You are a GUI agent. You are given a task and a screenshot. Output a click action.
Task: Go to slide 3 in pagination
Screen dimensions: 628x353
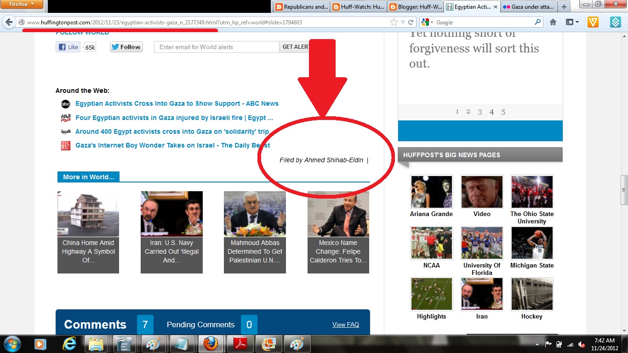480,112
